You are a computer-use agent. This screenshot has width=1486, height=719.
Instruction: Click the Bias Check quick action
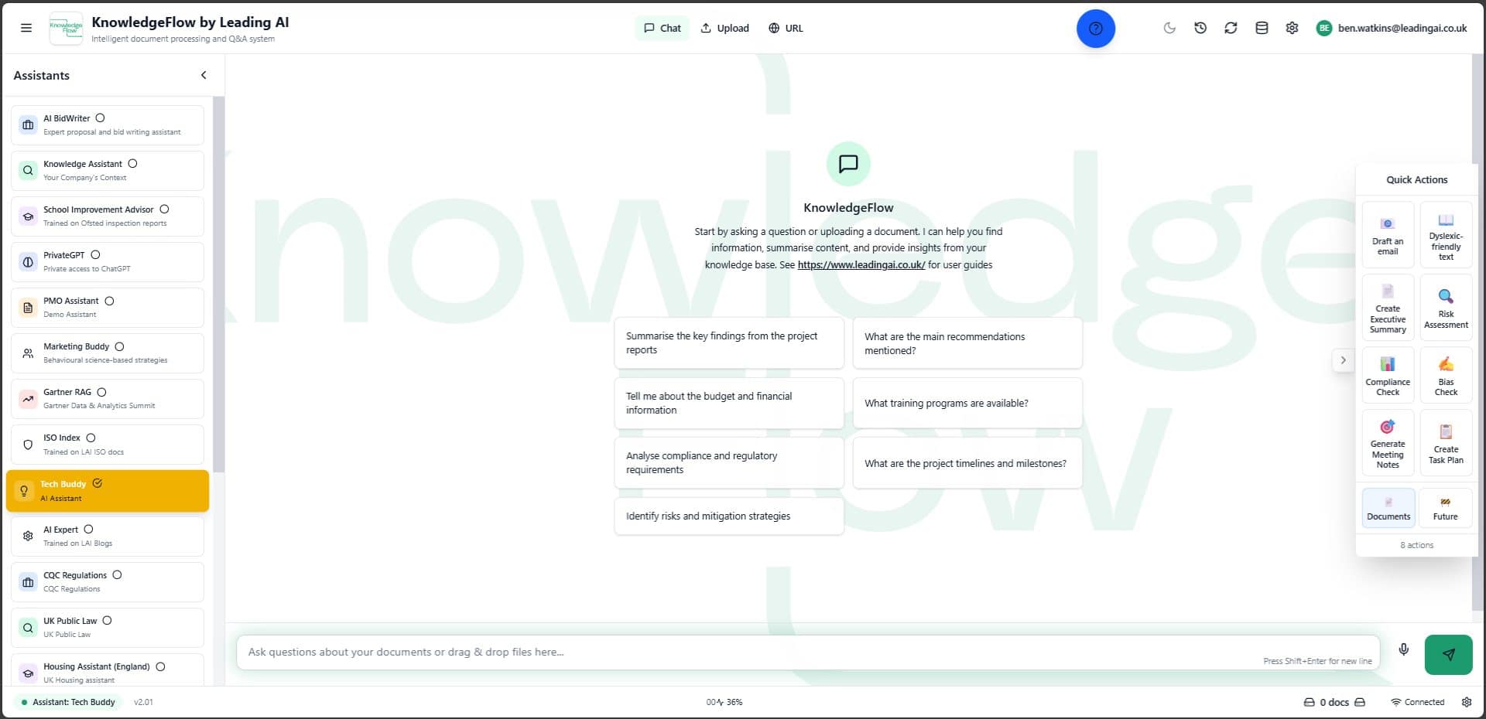pos(1446,375)
